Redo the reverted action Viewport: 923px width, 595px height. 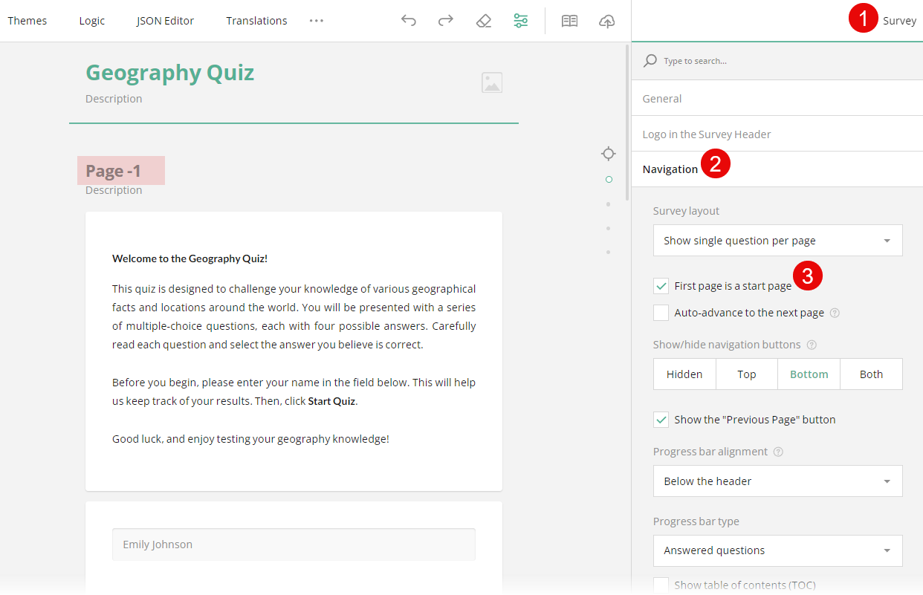point(445,20)
